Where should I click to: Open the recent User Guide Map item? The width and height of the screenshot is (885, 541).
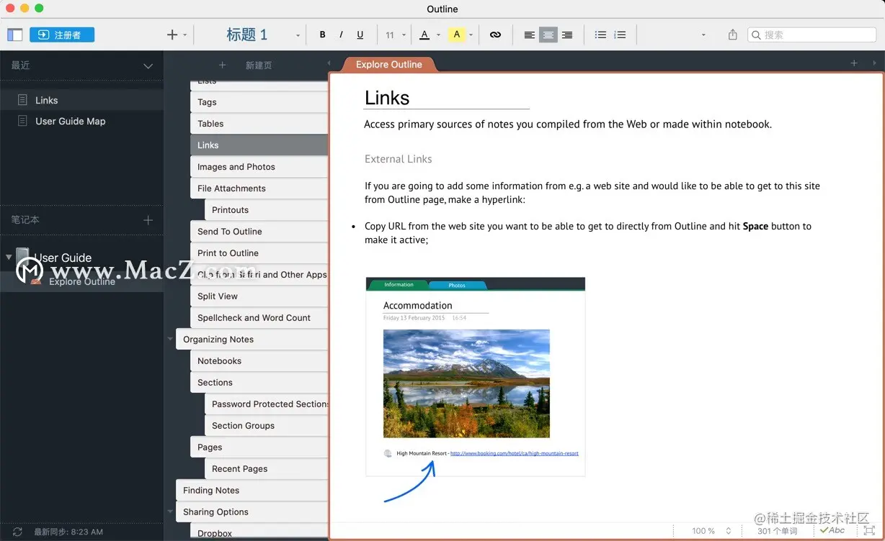pyautogui.click(x=81, y=121)
